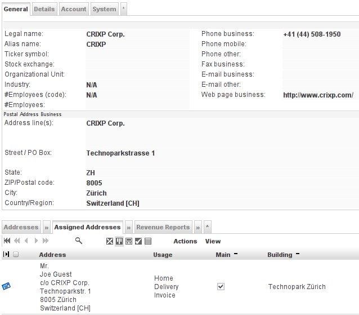Screen dimensions: 359x315
Task: Select the split row layout icon
Action: pyautogui.click(x=129, y=241)
